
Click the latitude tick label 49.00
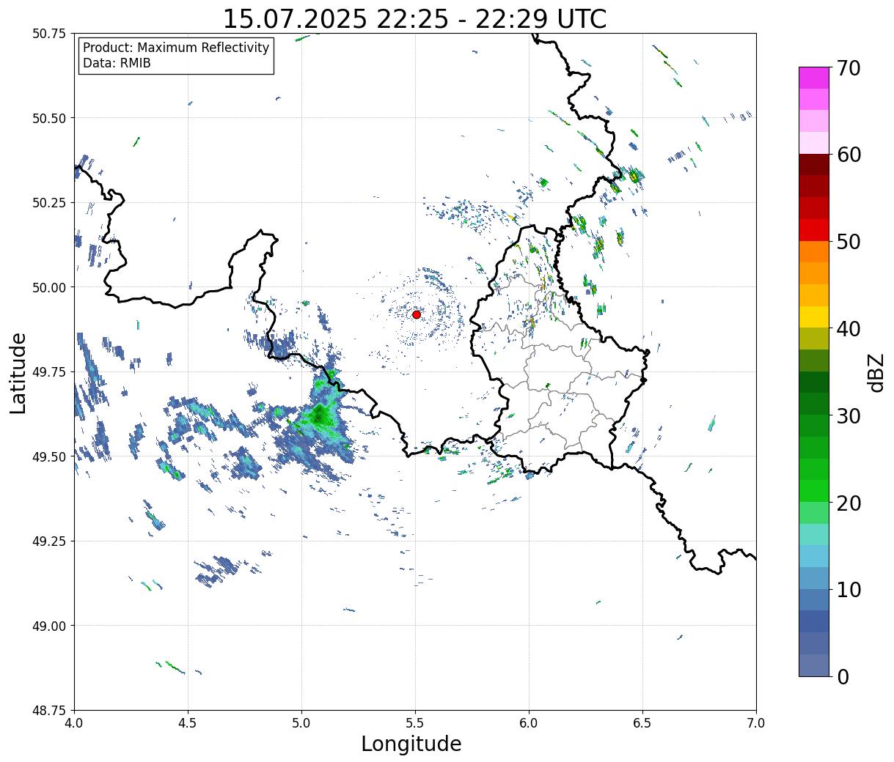49,626
